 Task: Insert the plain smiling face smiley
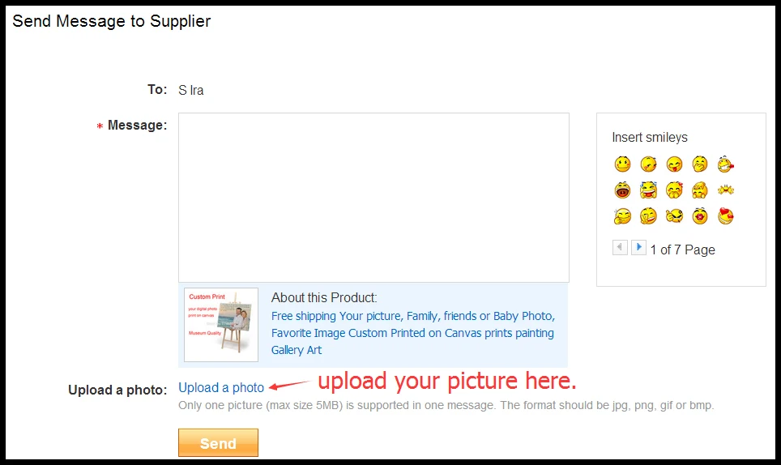click(622, 164)
